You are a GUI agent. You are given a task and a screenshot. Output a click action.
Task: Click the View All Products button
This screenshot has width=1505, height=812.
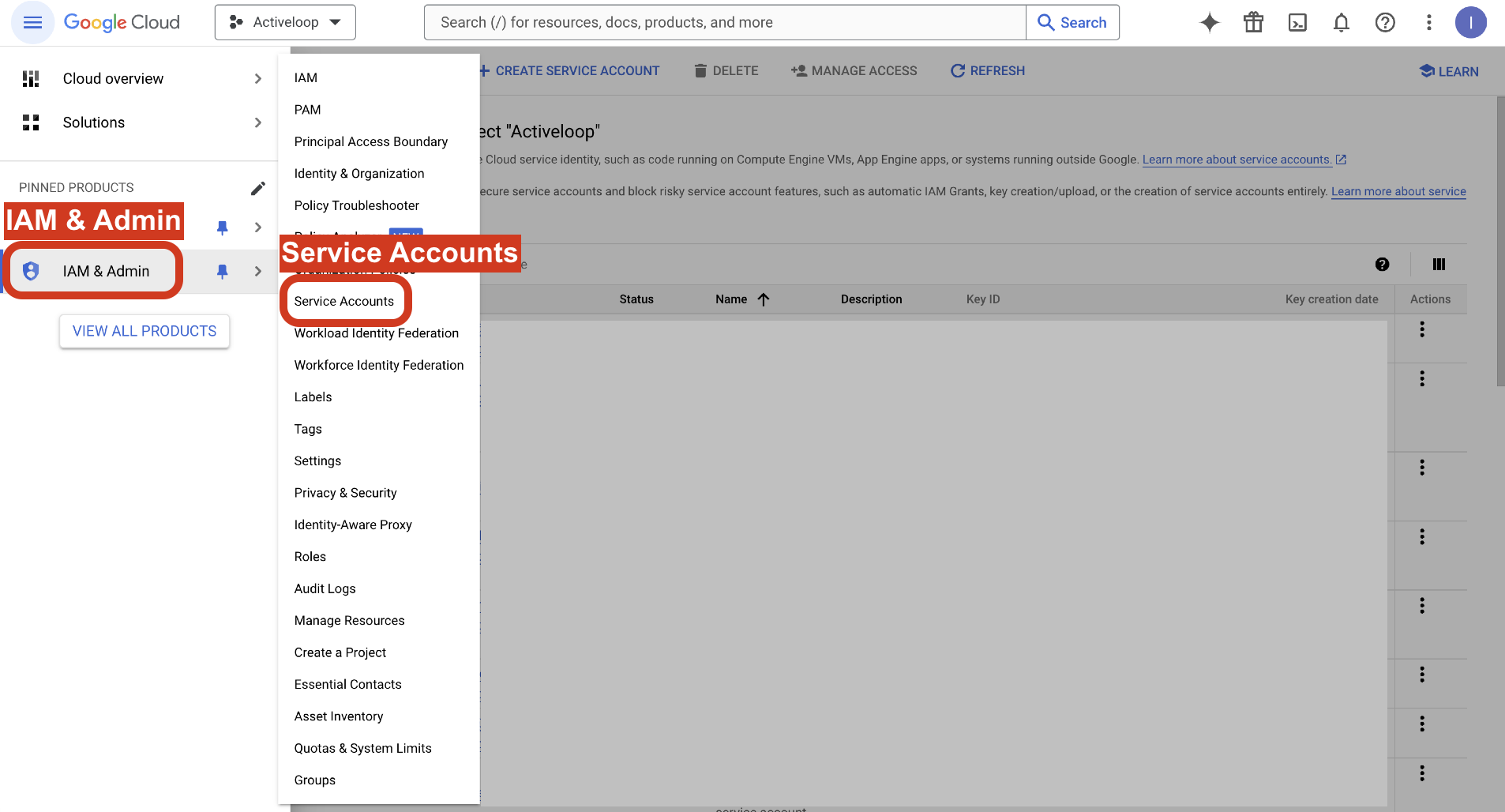pyautogui.click(x=144, y=331)
